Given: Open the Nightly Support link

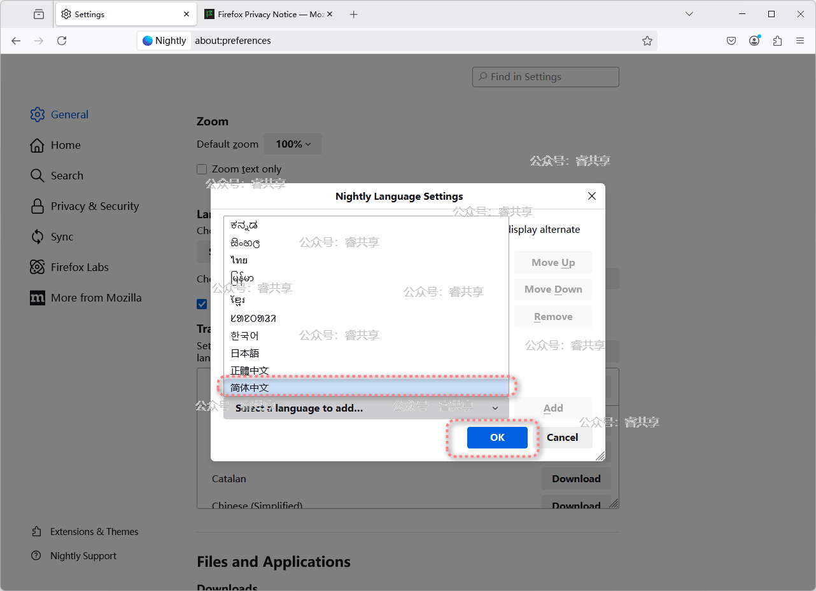Looking at the screenshot, I should pos(74,556).
